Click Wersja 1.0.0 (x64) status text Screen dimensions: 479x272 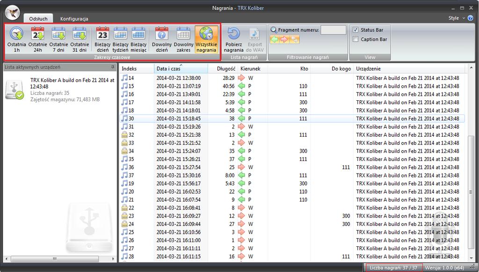click(x=444, y=268)
